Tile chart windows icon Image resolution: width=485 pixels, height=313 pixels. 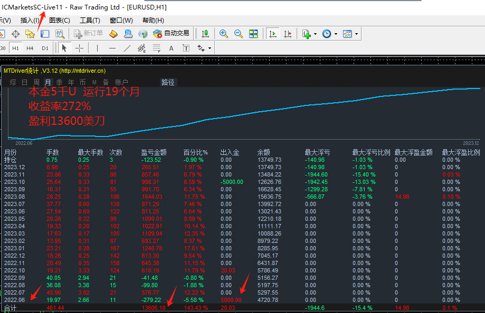pyautogui.click(x=253, y=34)
